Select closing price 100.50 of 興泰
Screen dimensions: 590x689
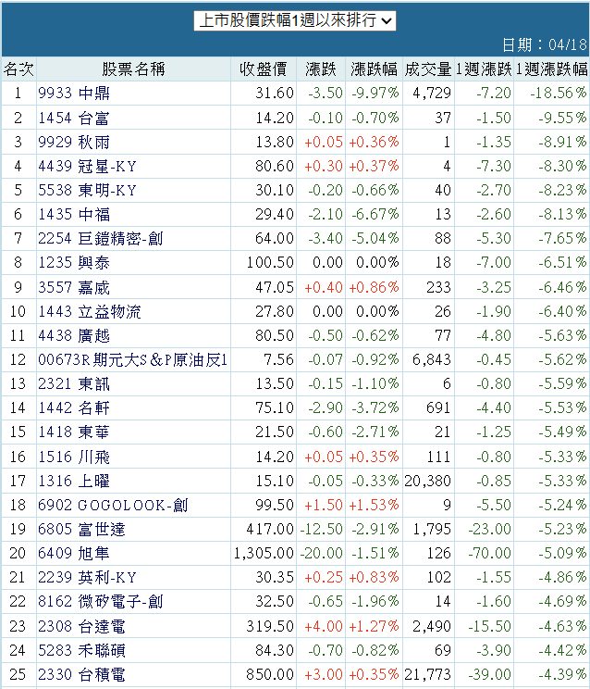coord(270,263)
